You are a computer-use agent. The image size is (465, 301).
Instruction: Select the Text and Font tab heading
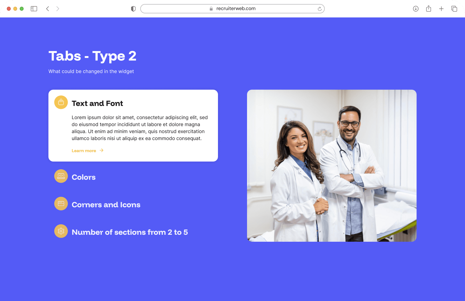pos(97,103)
